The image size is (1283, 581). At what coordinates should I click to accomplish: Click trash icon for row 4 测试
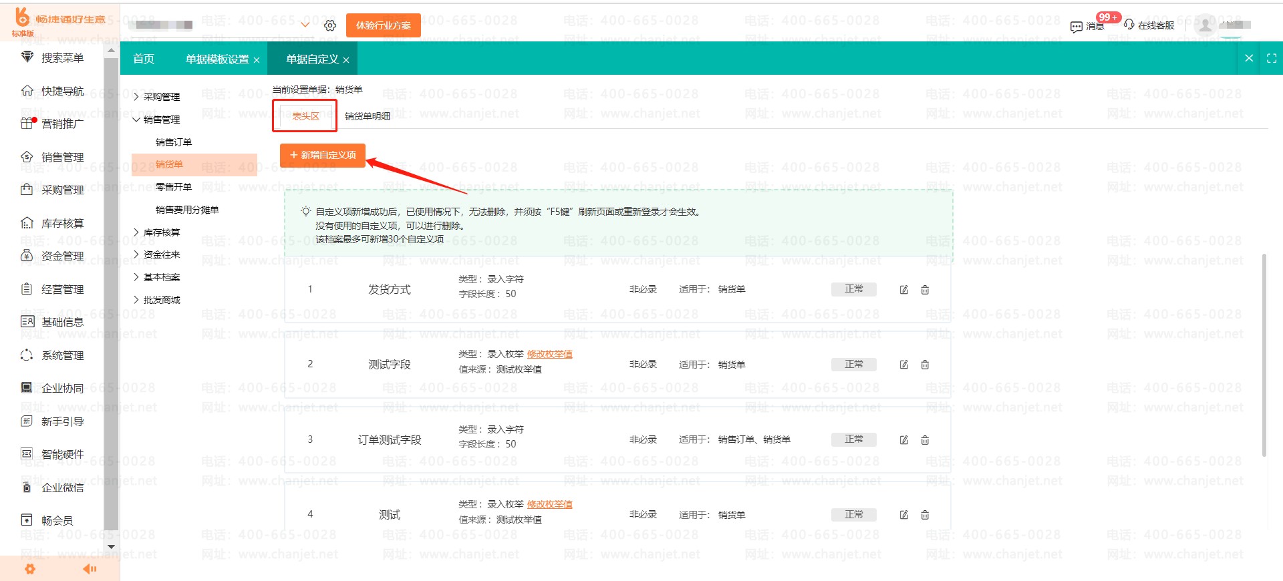point(925,515)
